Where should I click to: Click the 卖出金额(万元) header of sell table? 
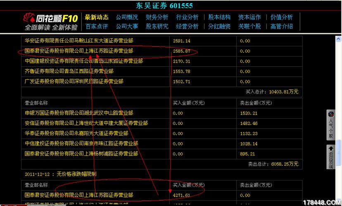coord(256,103)
